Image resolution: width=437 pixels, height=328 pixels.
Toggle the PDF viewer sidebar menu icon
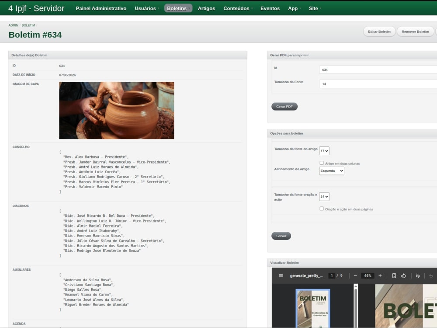[x=281, y=276]
